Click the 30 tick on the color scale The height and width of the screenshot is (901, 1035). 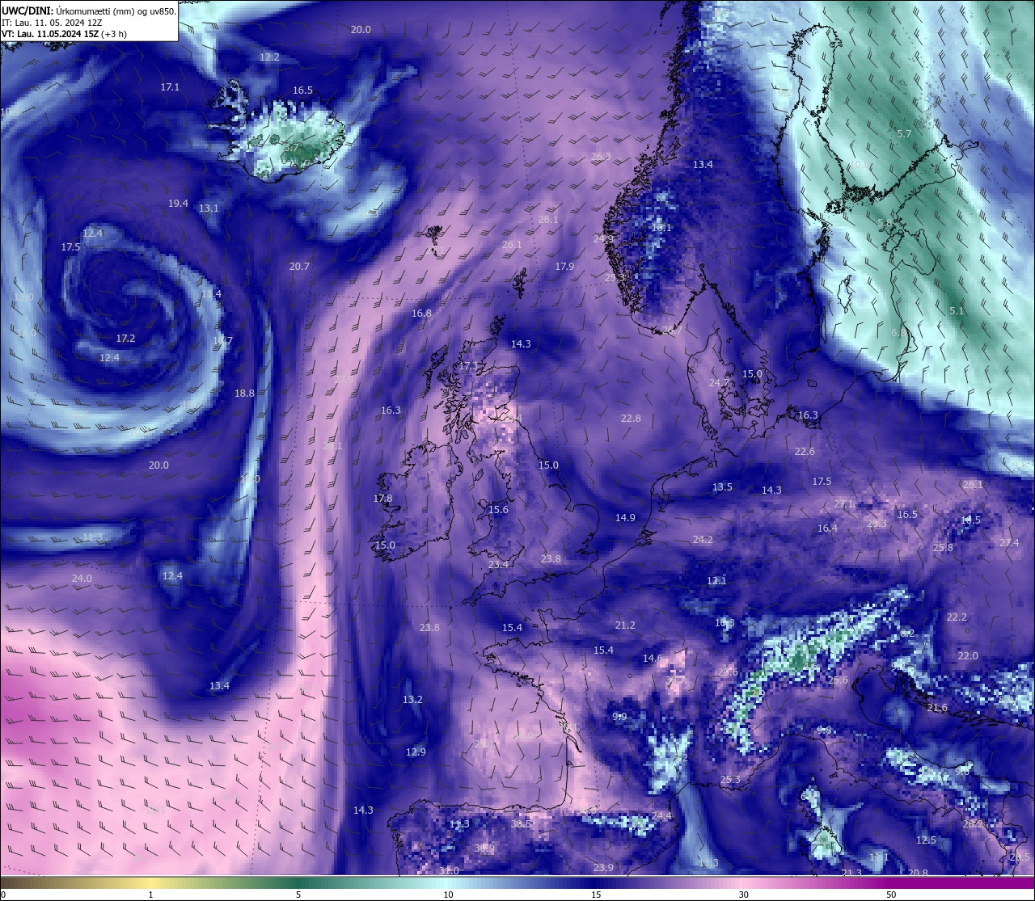coord(743,895)
